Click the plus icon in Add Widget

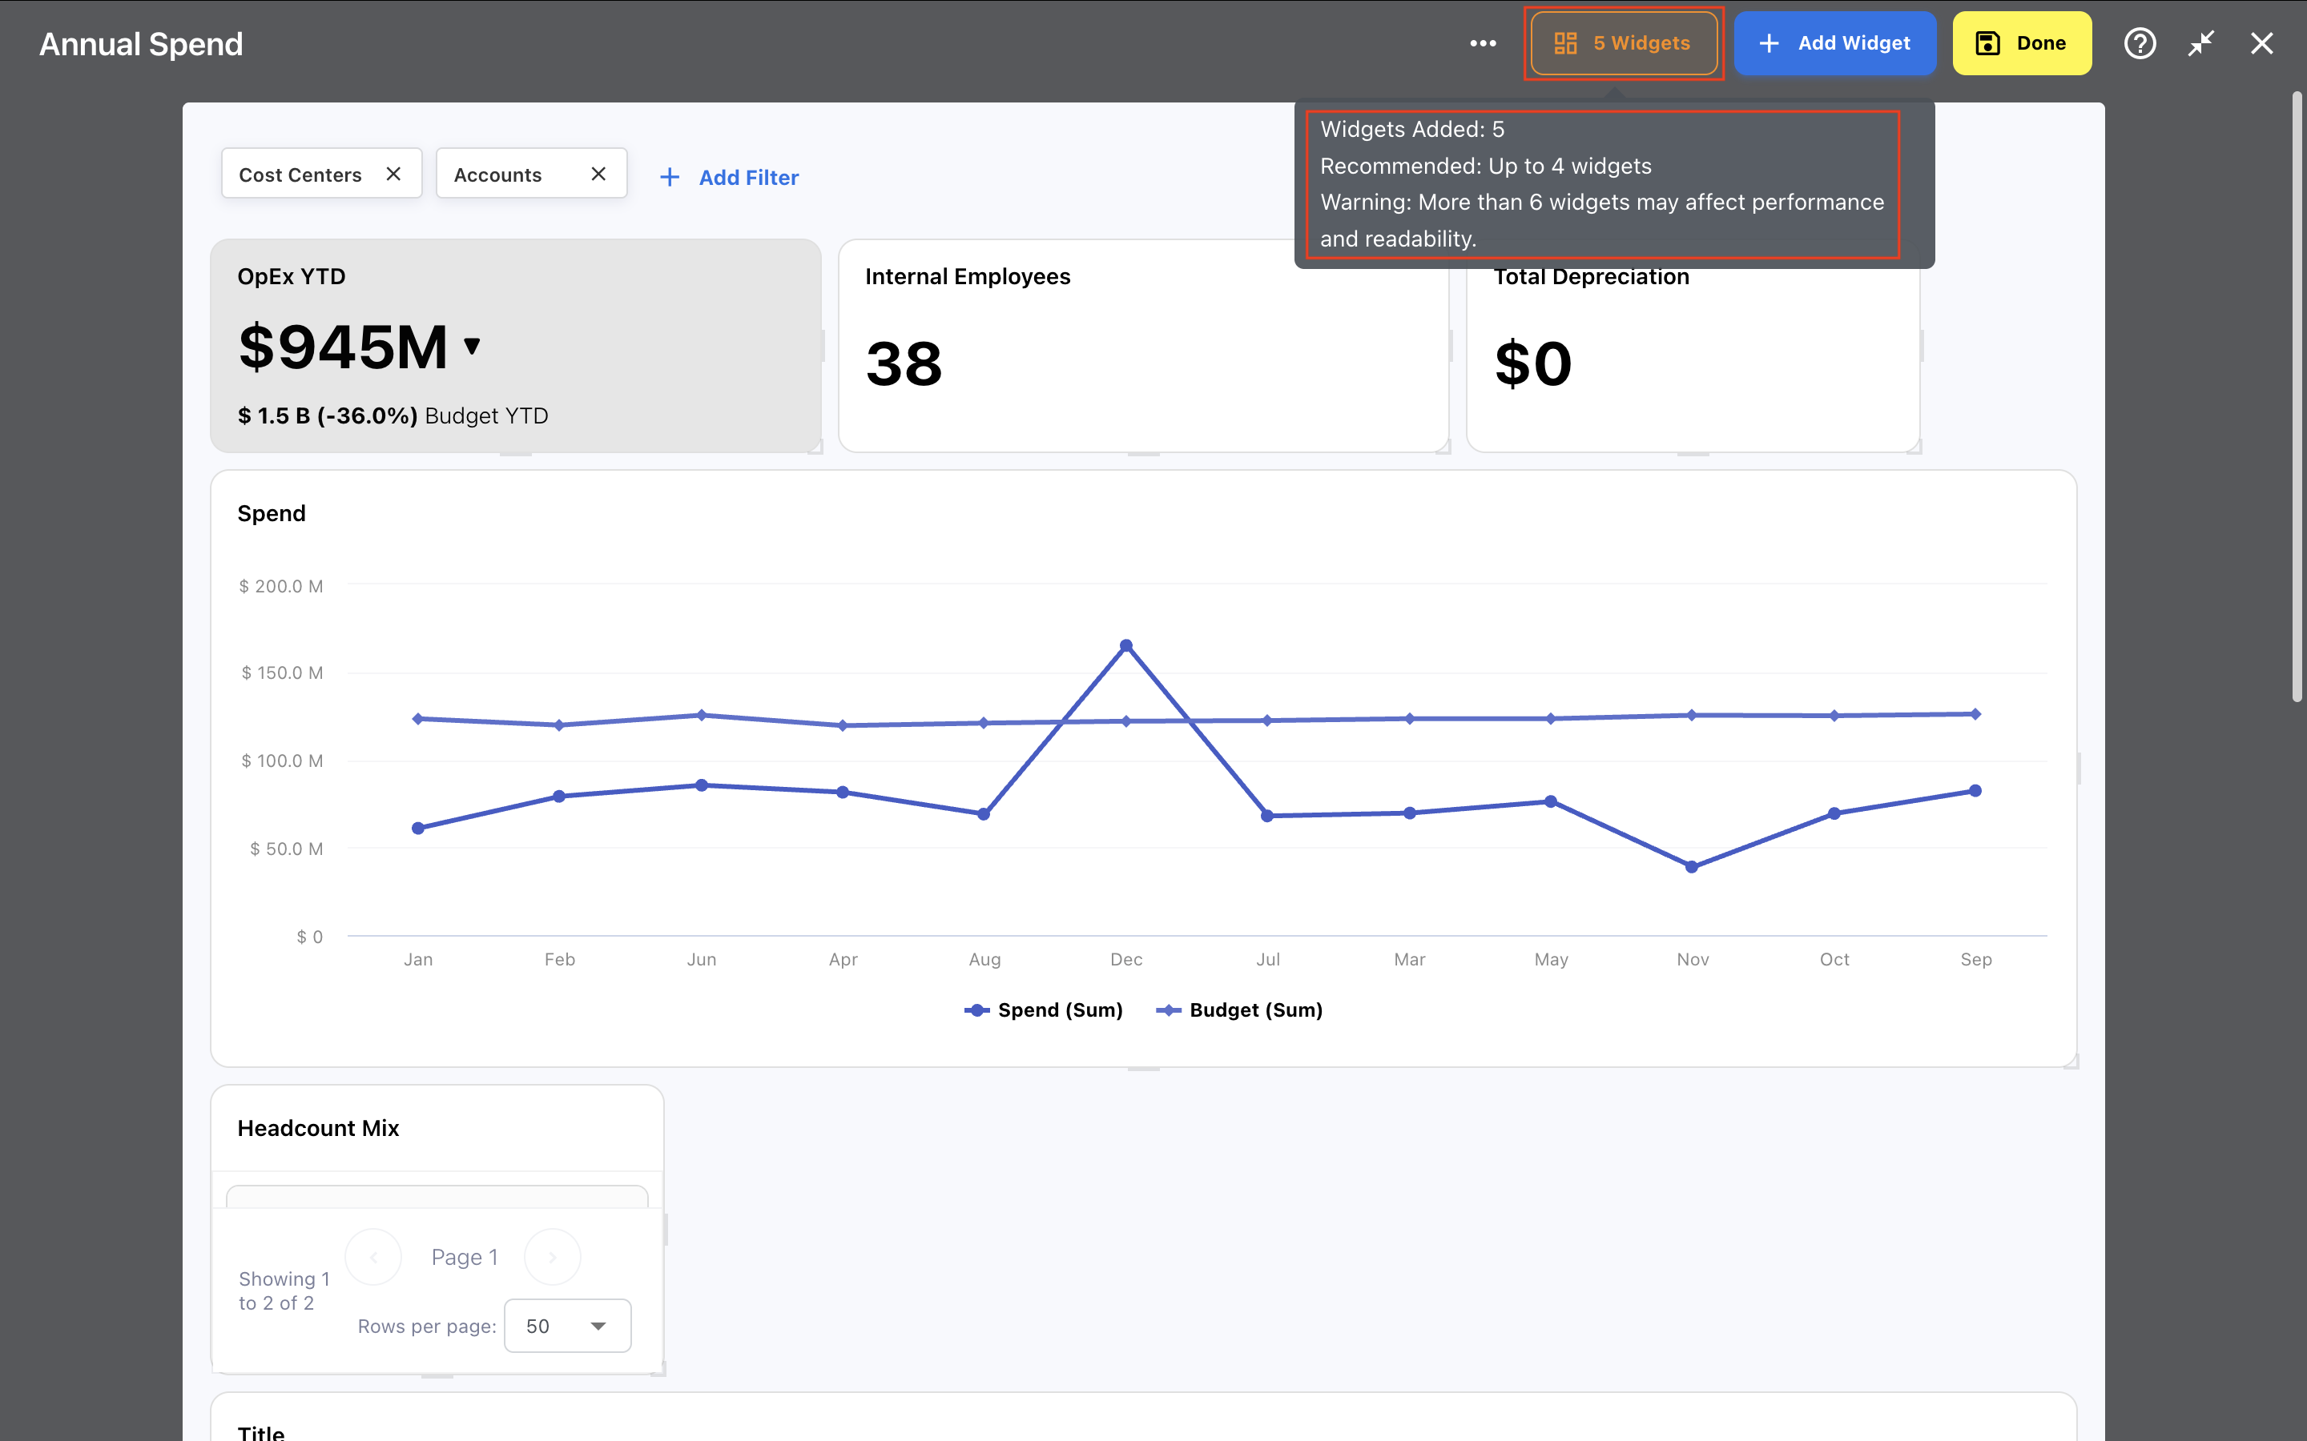point(1769,43)
